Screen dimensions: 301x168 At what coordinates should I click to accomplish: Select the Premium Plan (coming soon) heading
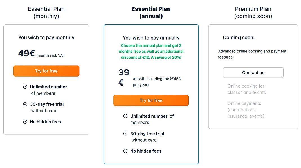point(253,12)
